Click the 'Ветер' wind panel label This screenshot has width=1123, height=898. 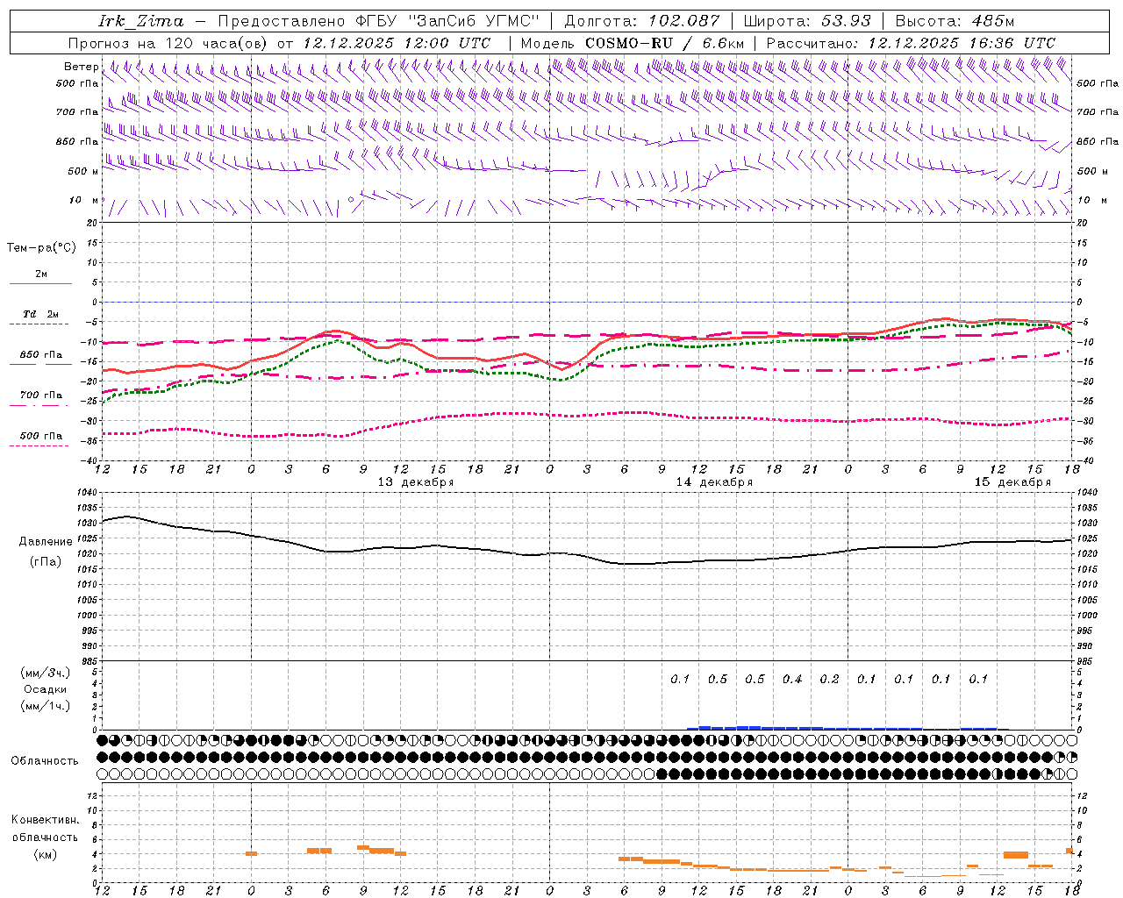click(81, 67)
